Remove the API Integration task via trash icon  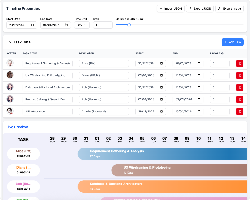240,111
